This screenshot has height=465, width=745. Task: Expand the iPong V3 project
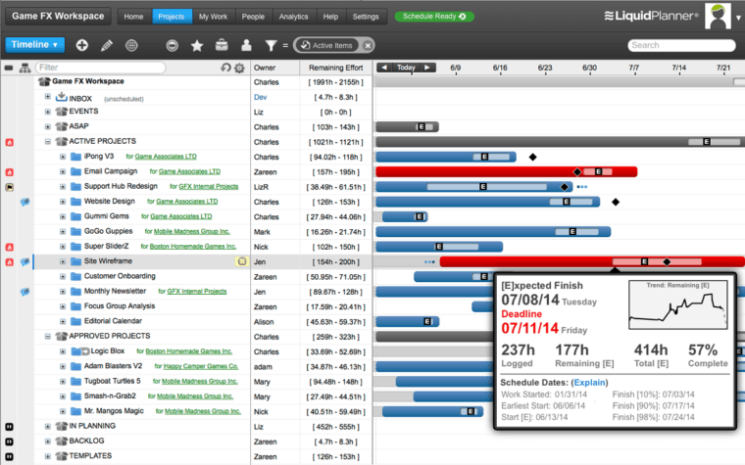click(x=62, y=157)
